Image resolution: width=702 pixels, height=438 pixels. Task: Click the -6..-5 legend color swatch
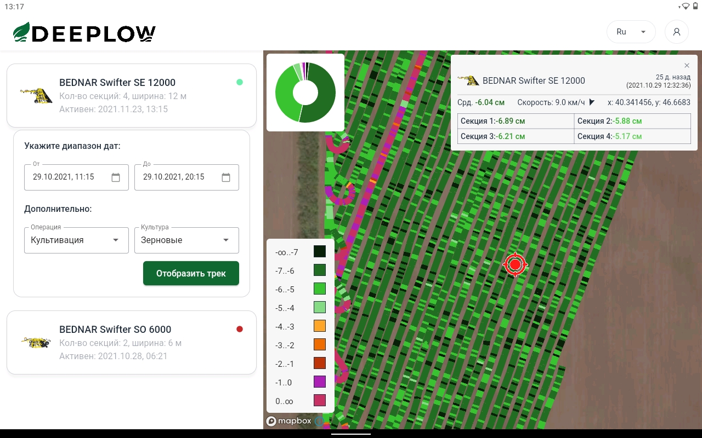pos(320,289)
